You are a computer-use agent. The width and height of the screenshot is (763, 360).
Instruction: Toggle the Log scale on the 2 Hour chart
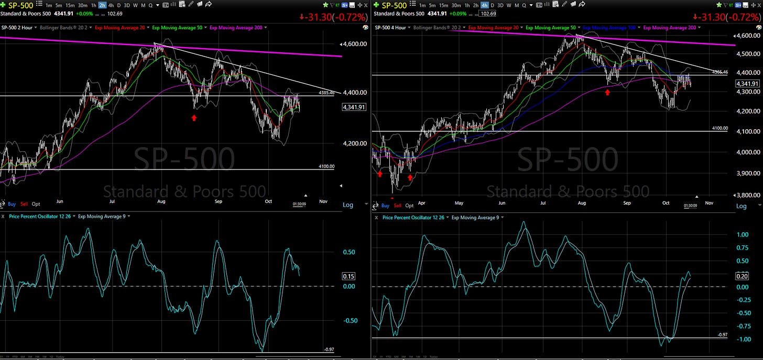click(x=348, y=205)
